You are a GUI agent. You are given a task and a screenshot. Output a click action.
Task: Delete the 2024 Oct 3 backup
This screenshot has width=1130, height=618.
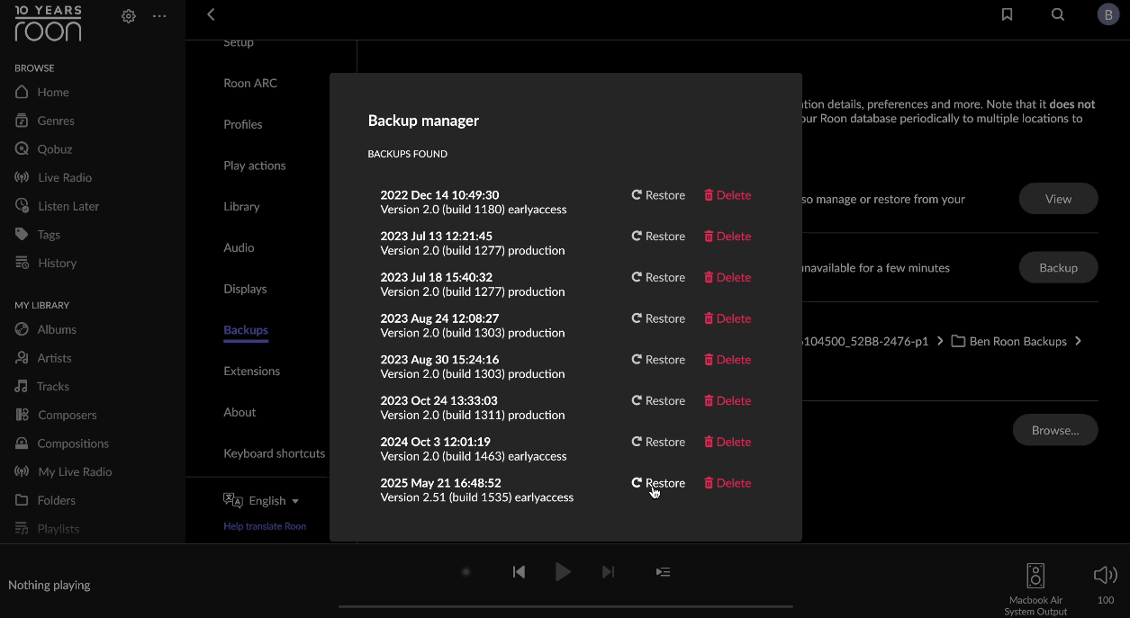point(727,442)
